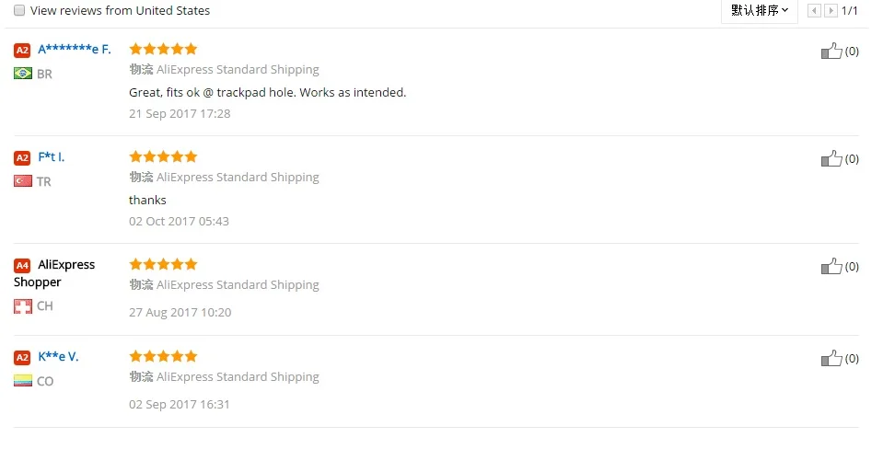
Task: Click the A2 badge beside F*t I.
Action: click(x=22, y=158)
